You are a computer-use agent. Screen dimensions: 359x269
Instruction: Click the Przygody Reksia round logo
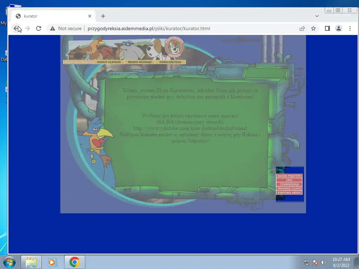(175, 47)
